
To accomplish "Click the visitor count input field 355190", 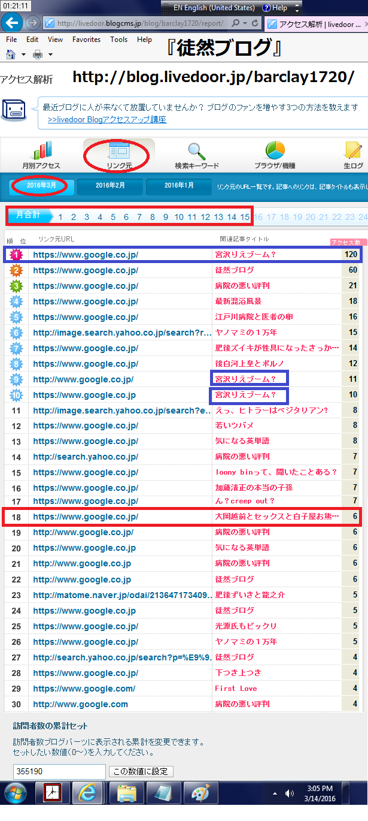I will pos(59,772).
